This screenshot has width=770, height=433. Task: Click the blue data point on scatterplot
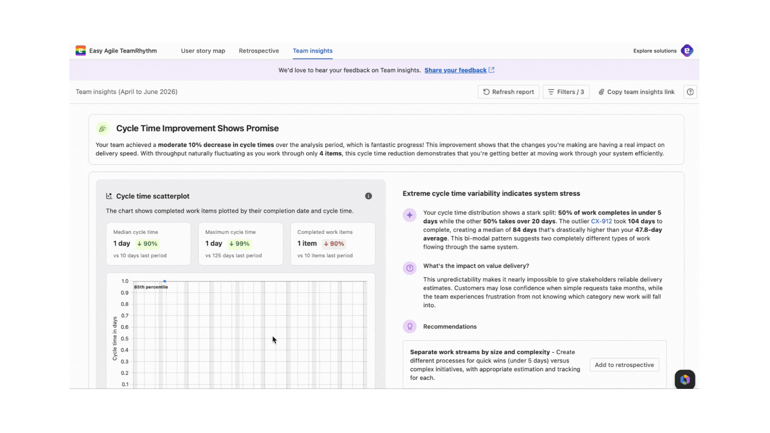click(165, 281)
